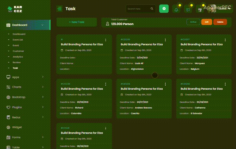Click the hamburger menu icon beside Task
Image resolution: width=236 pixels, height=149 pixels.
tap(60, 9)
